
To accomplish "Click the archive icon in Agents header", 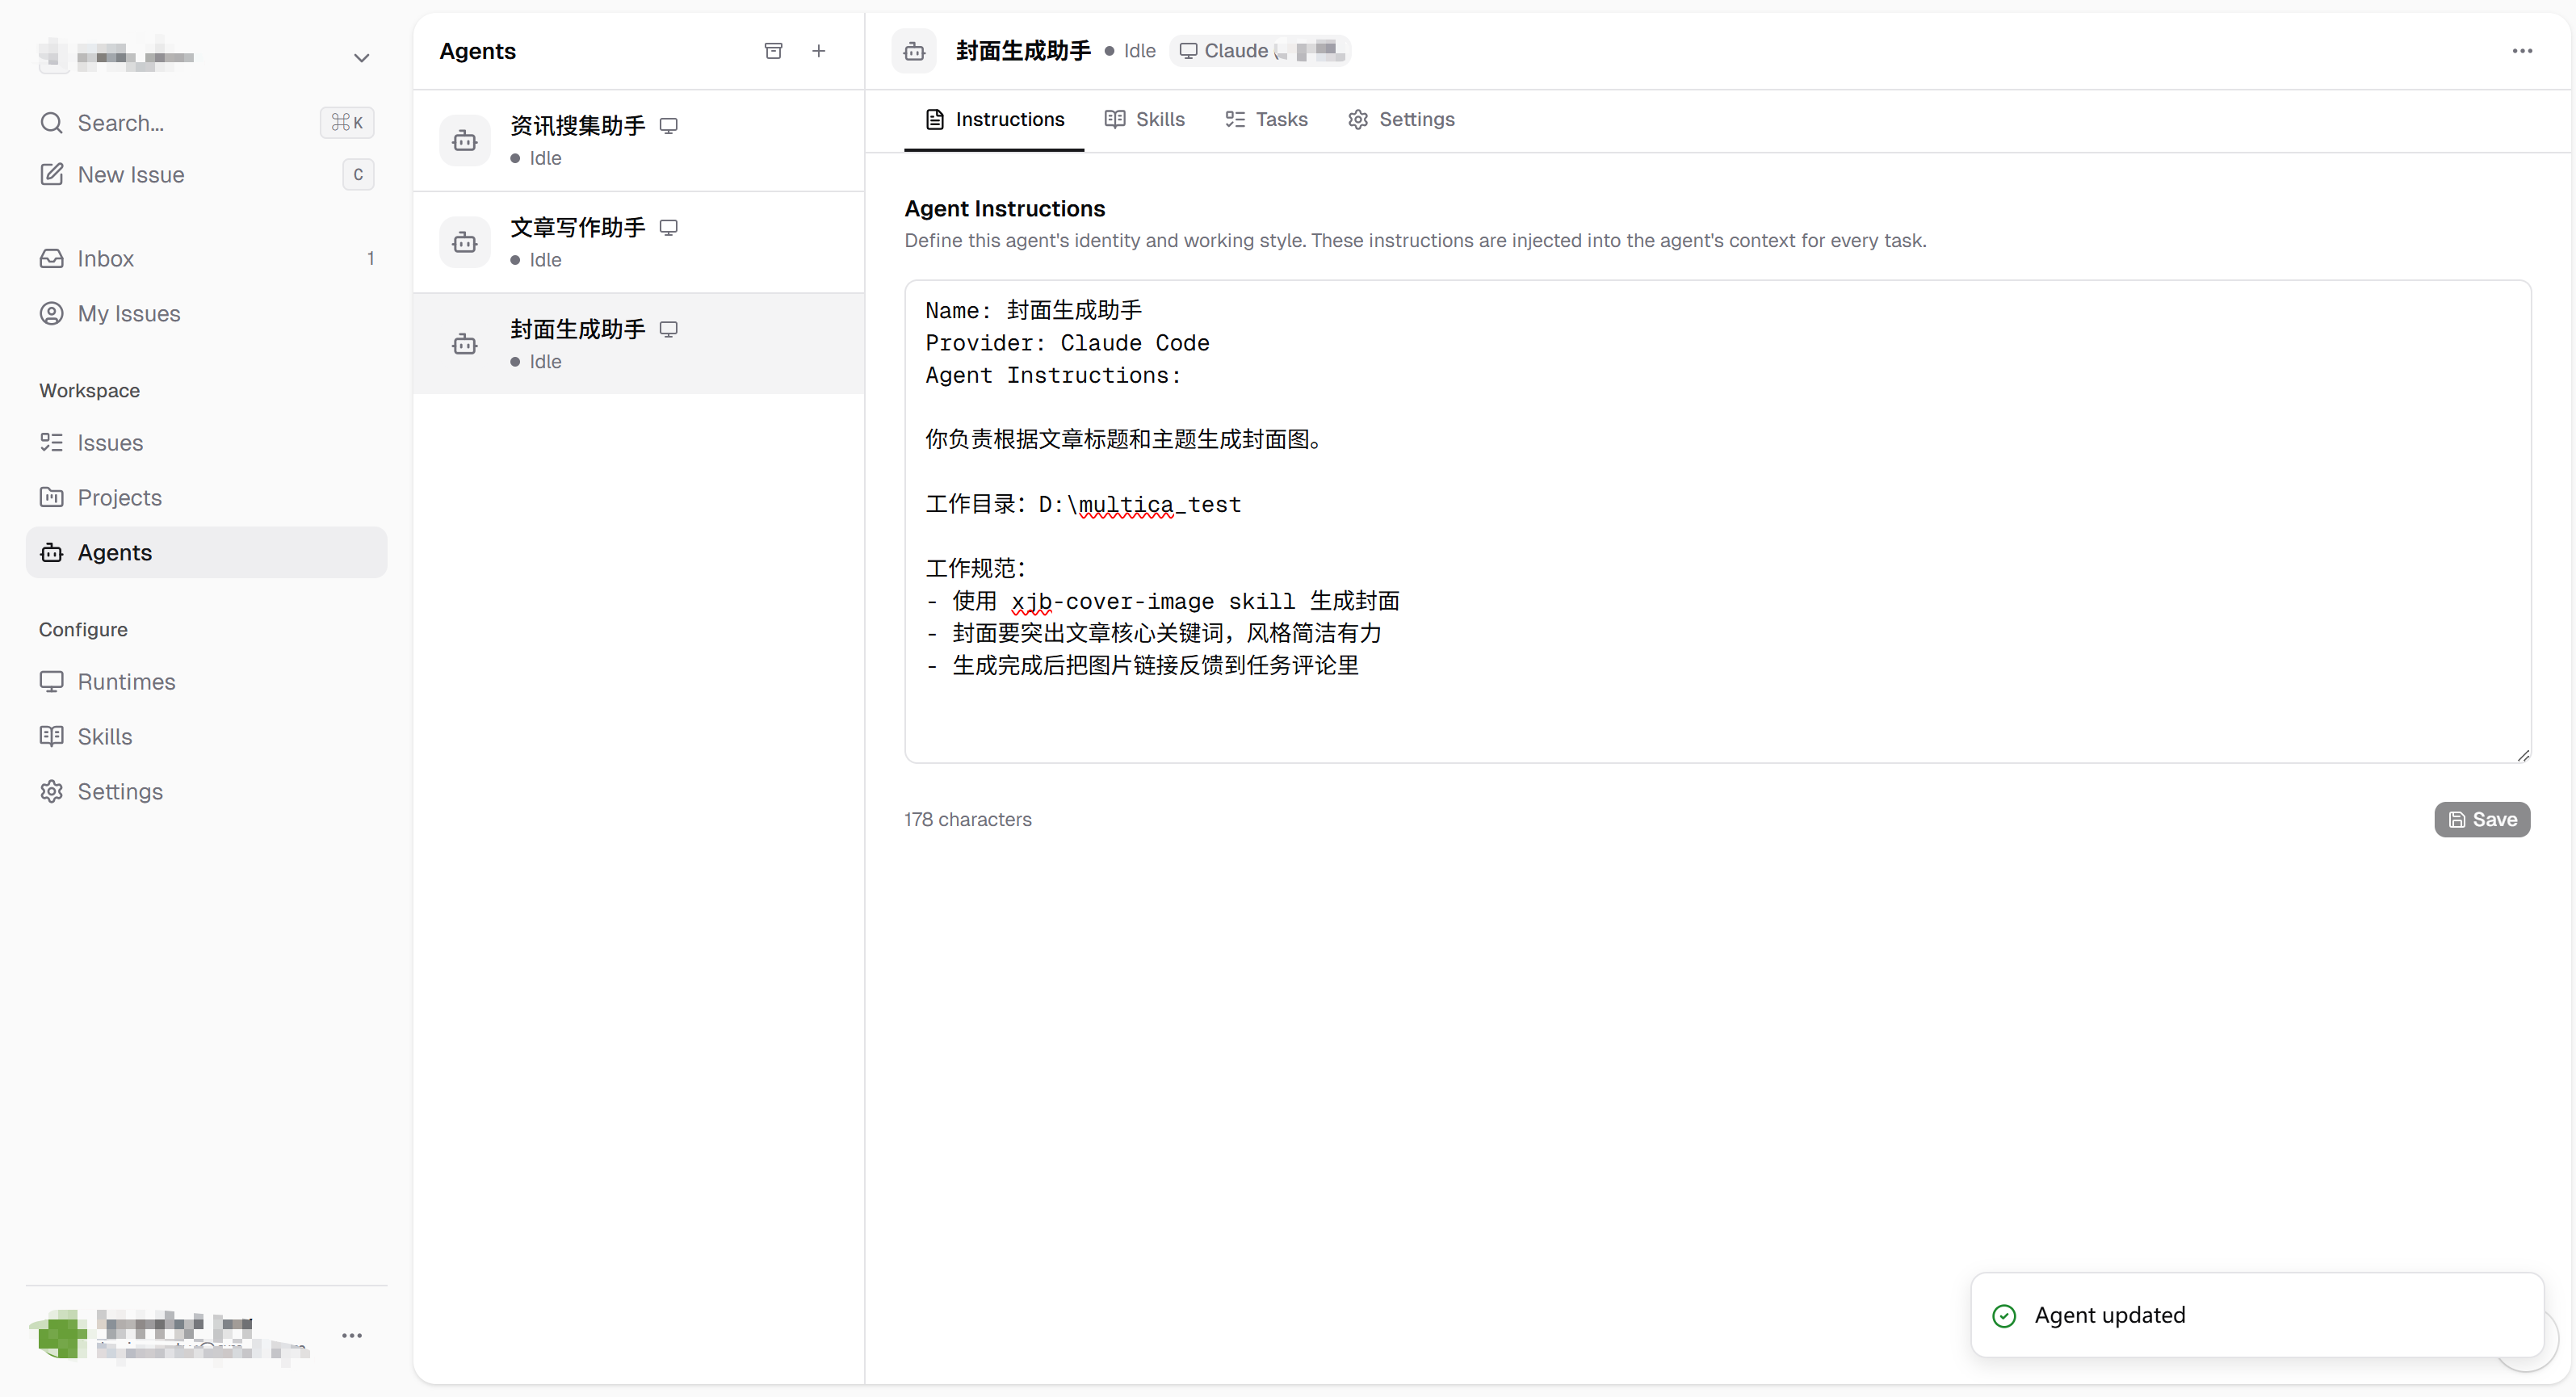I will click(773, 51).
